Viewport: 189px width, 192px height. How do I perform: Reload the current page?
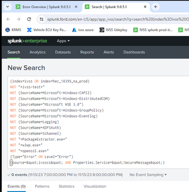coord(29,19)
